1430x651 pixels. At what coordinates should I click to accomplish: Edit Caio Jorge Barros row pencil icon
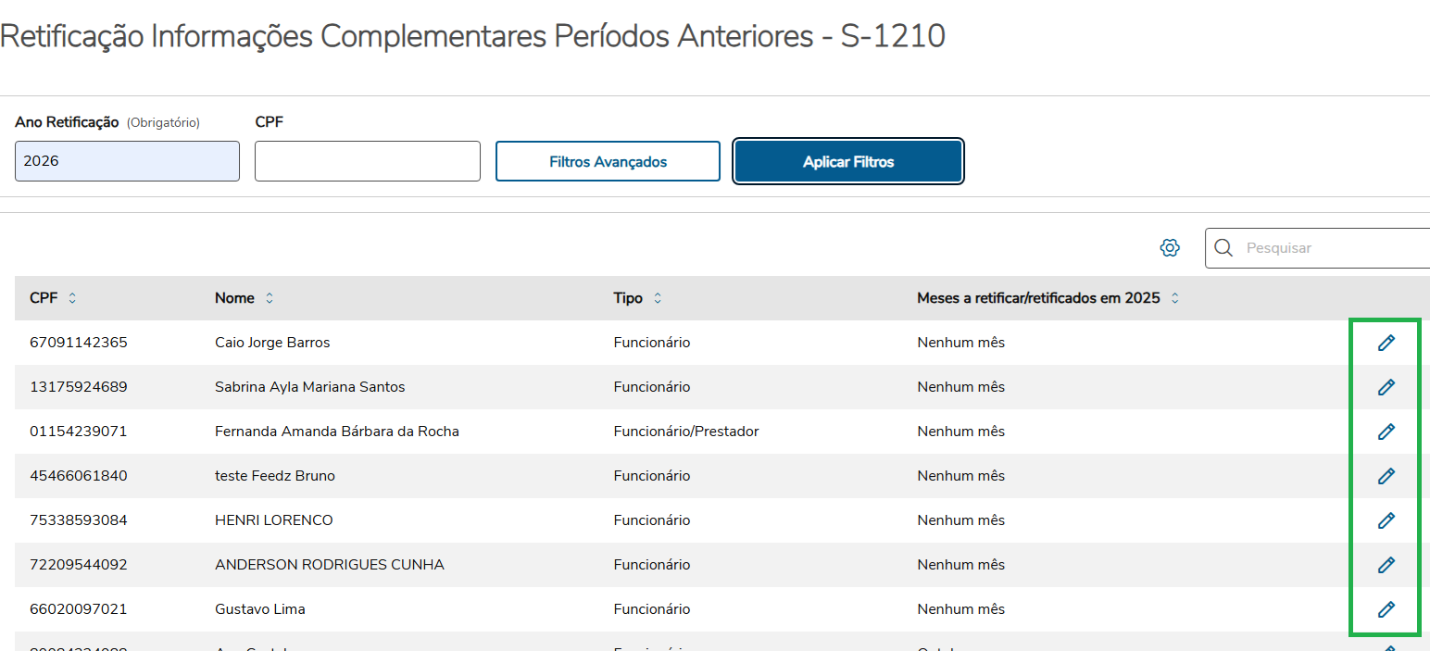pos(1386,343)
